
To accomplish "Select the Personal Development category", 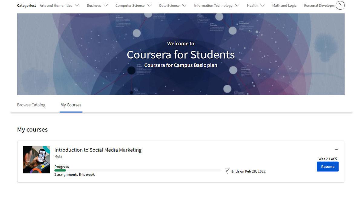I will coord(319,5).
